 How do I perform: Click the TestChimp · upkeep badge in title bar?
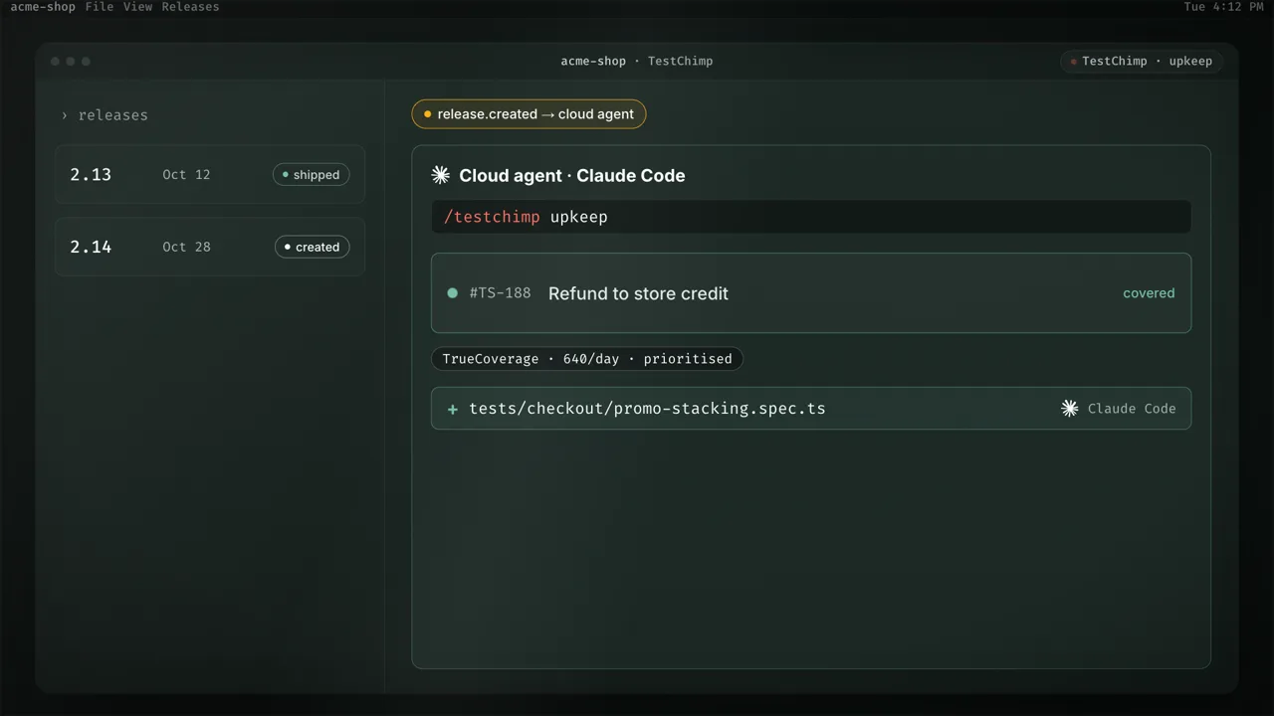click(x=1143, y=62)
